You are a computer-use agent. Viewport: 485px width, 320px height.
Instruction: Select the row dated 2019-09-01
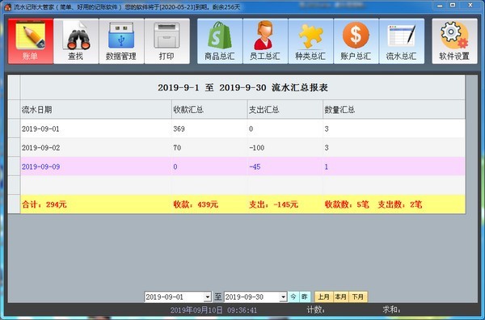pyautogui.click(x=242, y=128)
